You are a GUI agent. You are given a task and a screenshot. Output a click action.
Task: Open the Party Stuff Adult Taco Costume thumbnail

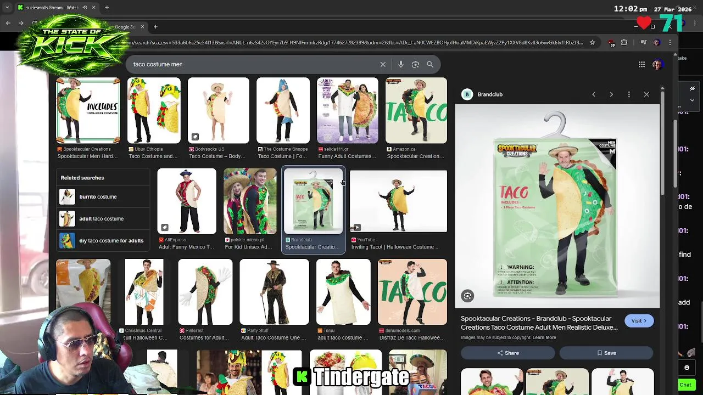click(x=274, y=292)
